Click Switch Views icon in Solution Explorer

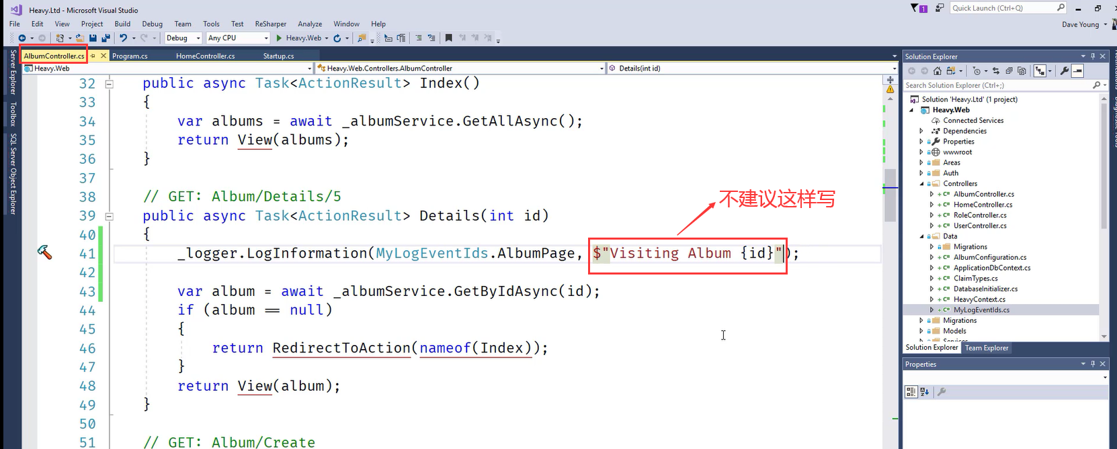[x=950, y=70]
